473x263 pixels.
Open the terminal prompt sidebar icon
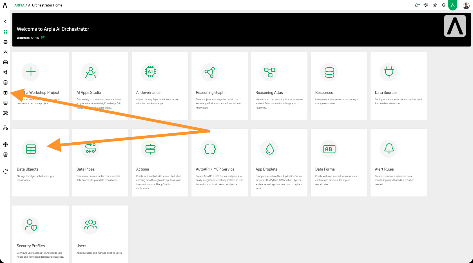(5, 103)
